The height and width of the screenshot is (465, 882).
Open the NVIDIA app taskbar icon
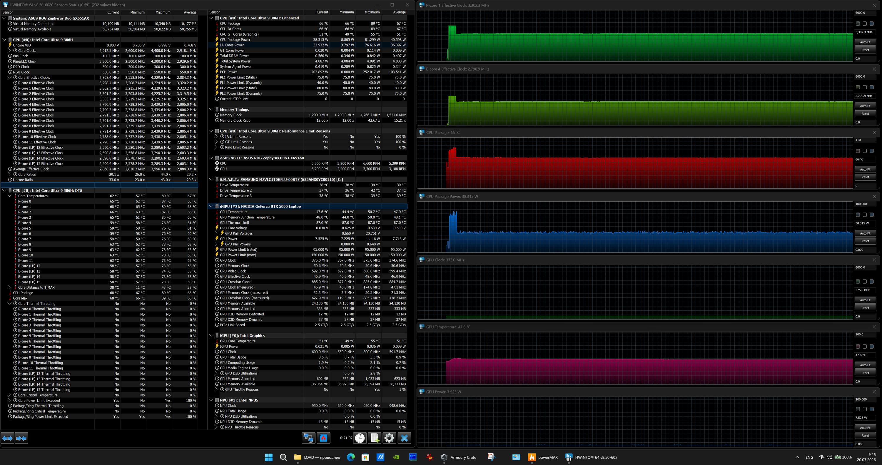pyautogui.click(x=396, y=457)
